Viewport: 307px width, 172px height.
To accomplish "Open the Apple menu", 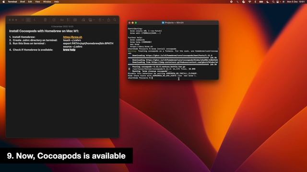I will pyautogui.click(x=3, y=1).
